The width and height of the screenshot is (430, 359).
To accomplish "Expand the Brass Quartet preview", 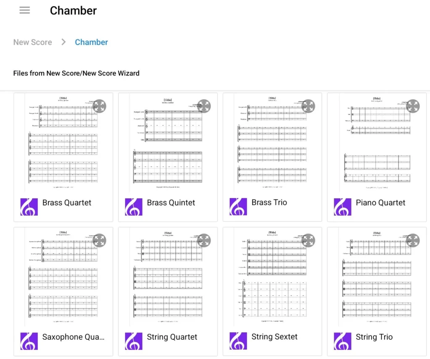I will point(100,106).
